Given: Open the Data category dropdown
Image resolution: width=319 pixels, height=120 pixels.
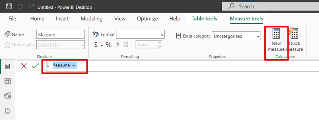Looking at the screenshot, I should pyautogui.click(x=236, y=36).
